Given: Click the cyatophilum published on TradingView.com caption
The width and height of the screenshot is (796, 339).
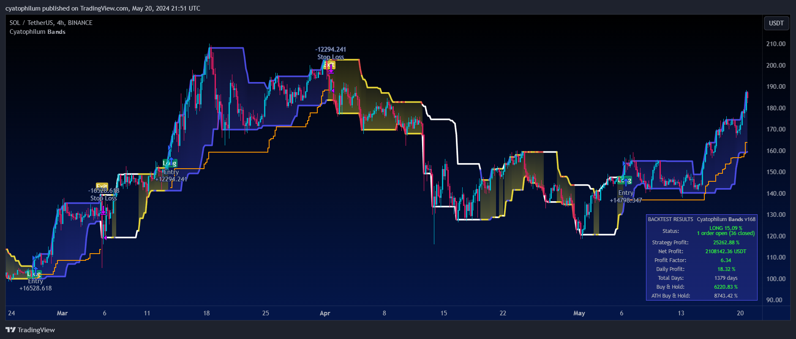Looking at the screenshot, I should [x=103, y=8].
